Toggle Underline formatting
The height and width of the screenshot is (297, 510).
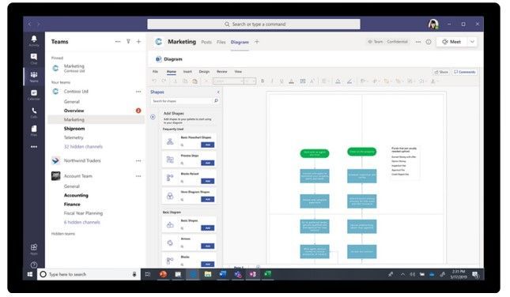click(281, 81)
